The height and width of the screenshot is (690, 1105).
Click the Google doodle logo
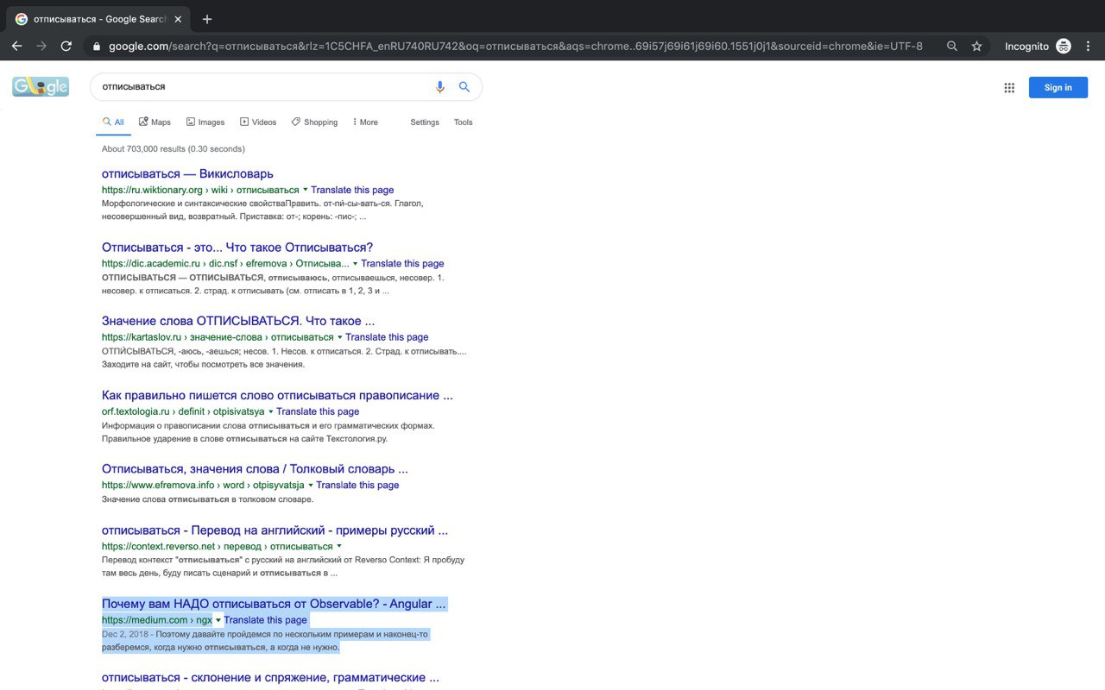click(x=41, y=86)
